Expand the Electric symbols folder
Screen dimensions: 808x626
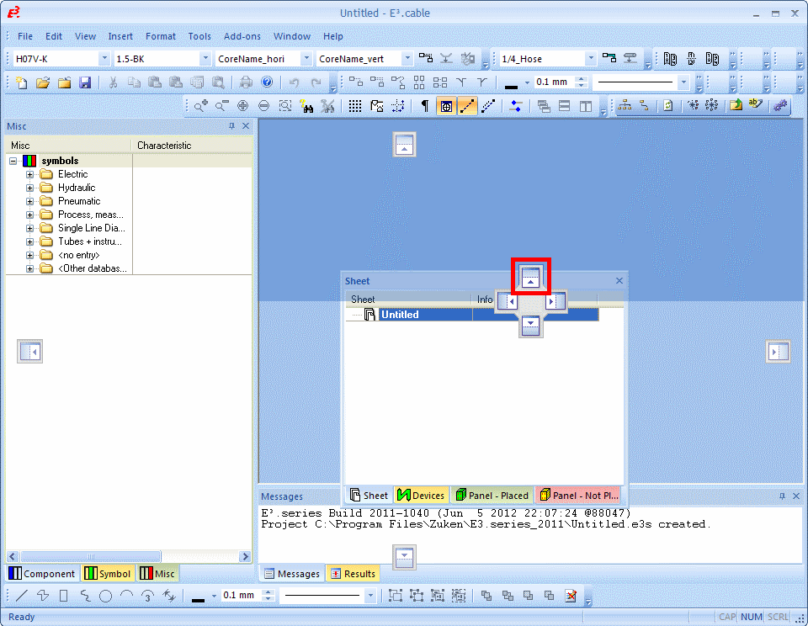point(30,174)
